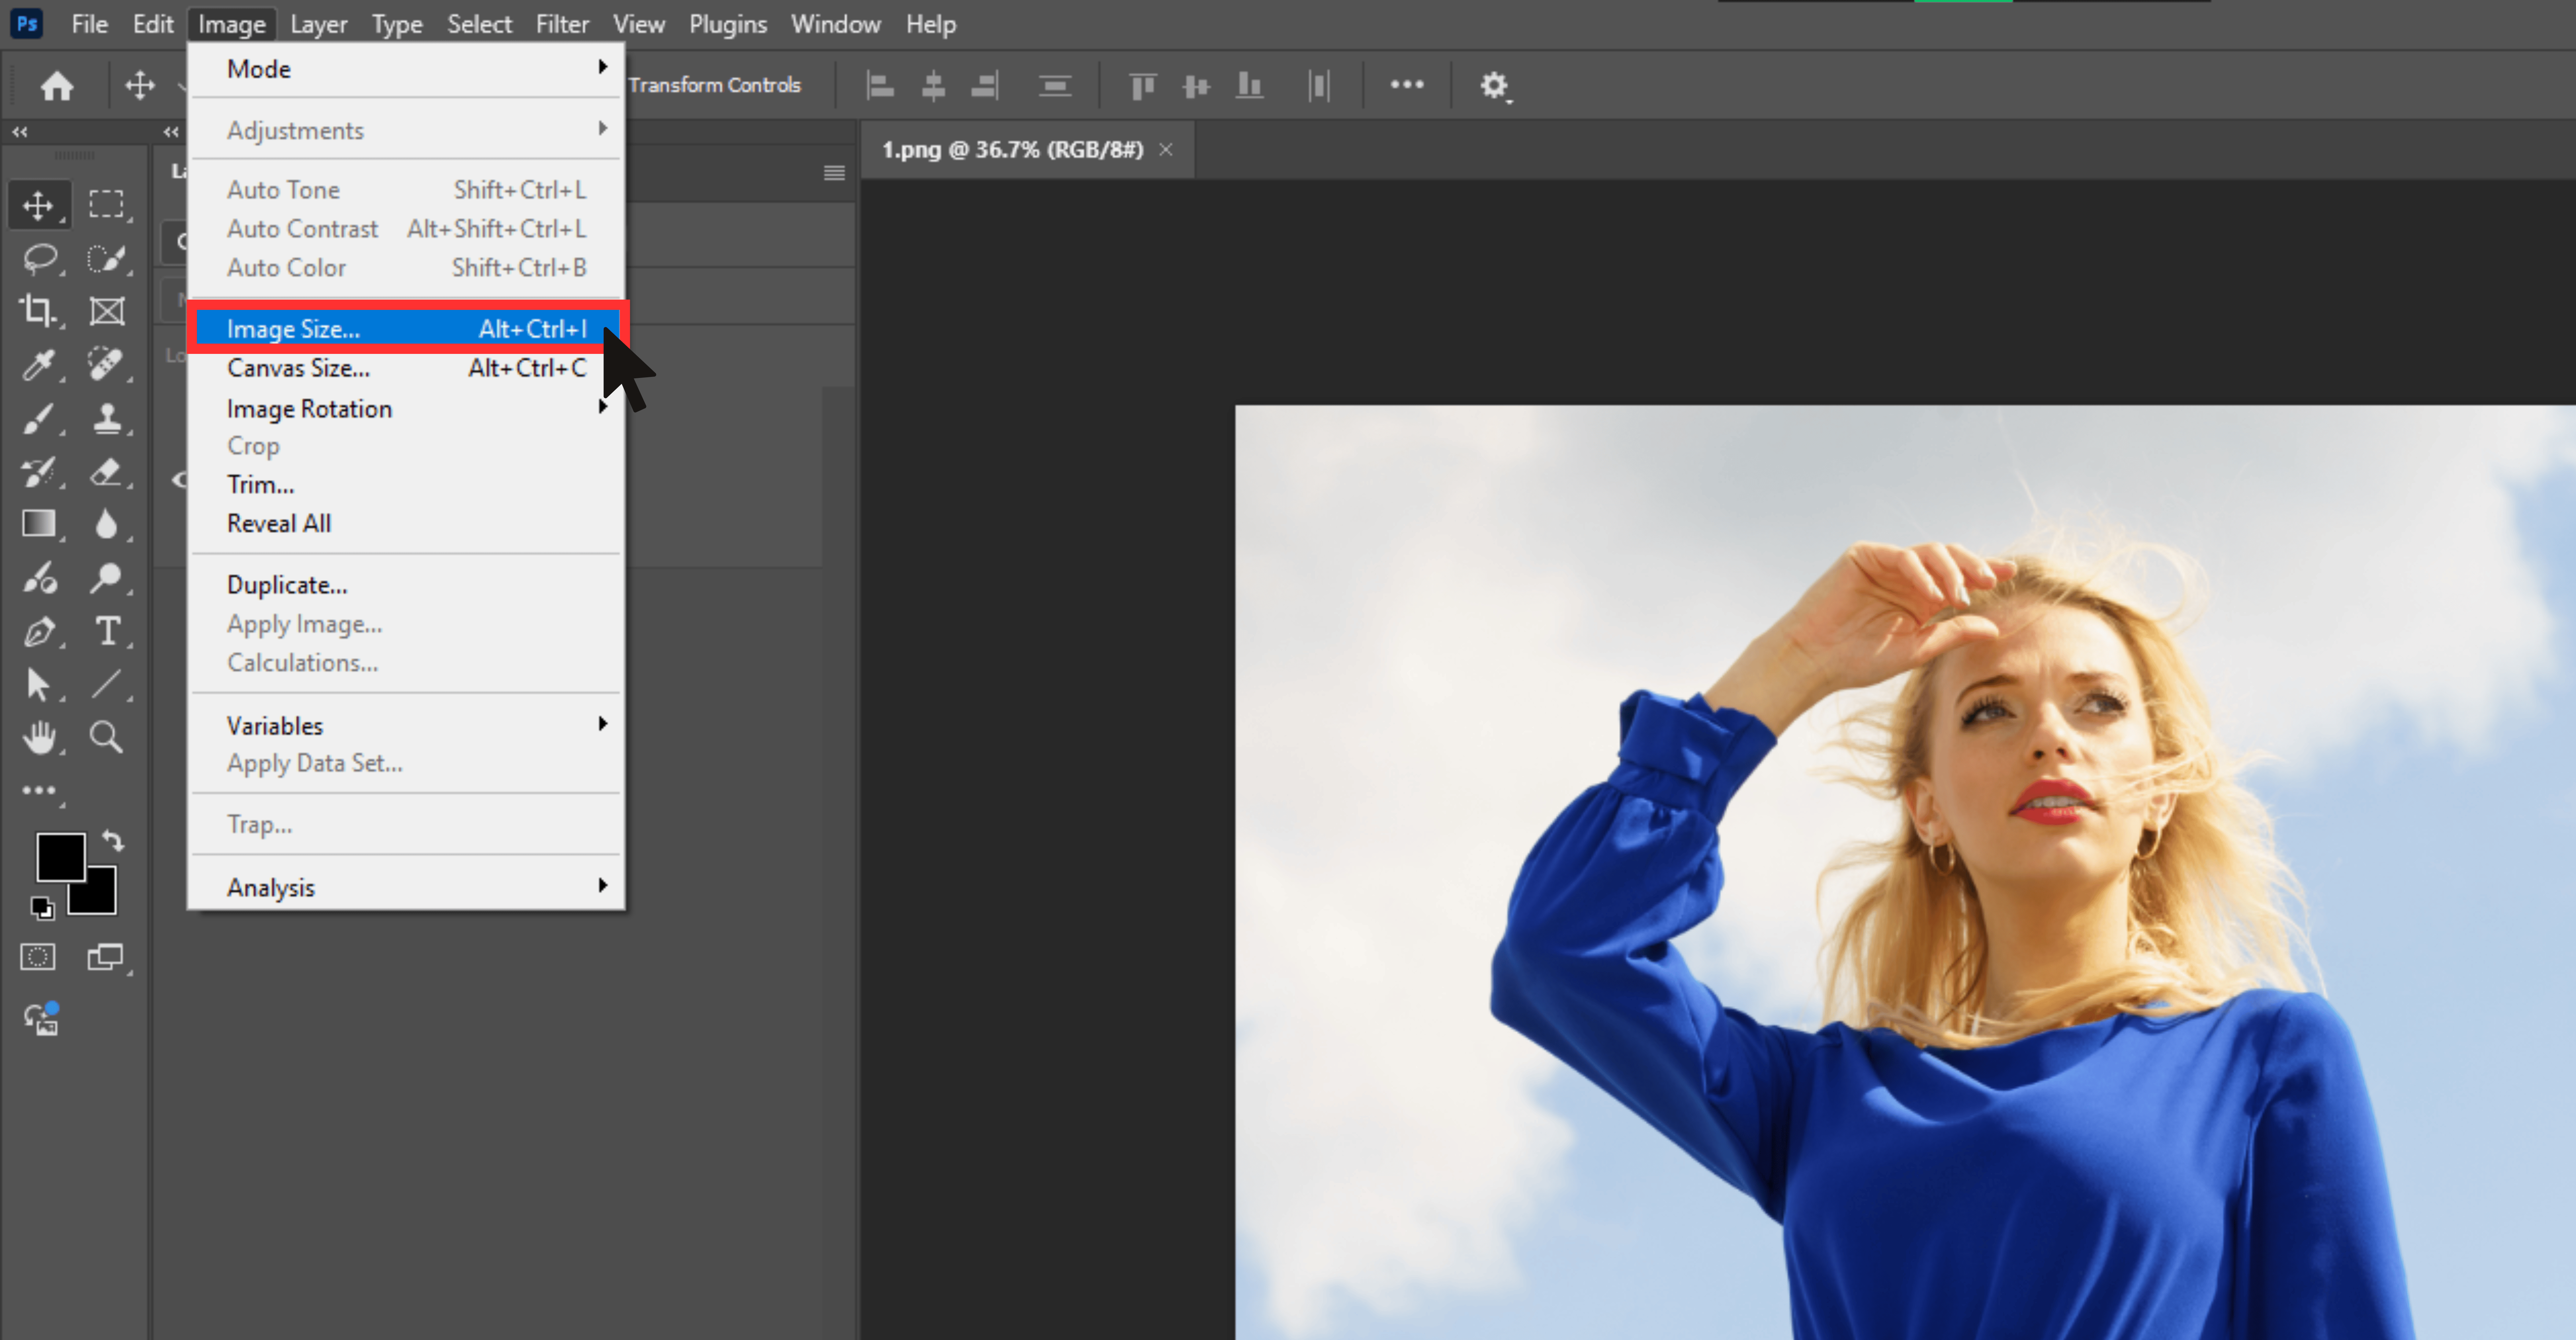Viewport: 2576px width, 1340px height.
Task: Align horizontal centers in options bar
Action: 933,86
